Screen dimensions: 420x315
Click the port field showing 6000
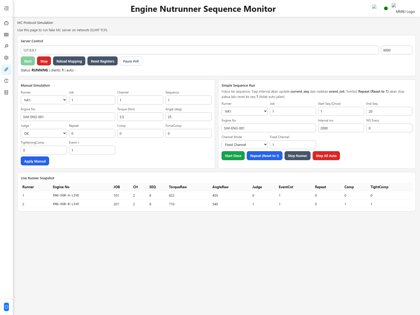pyautogui.click(x=396, y=50)
